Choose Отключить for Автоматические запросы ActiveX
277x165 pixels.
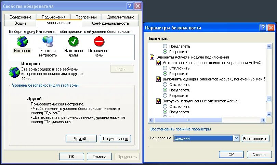165,68
